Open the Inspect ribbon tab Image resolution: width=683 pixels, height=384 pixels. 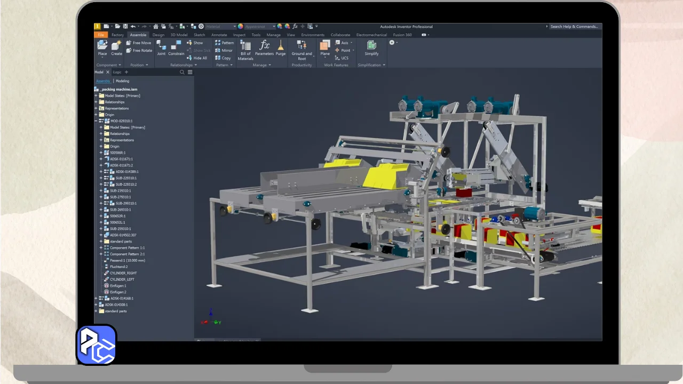[239, 35]
